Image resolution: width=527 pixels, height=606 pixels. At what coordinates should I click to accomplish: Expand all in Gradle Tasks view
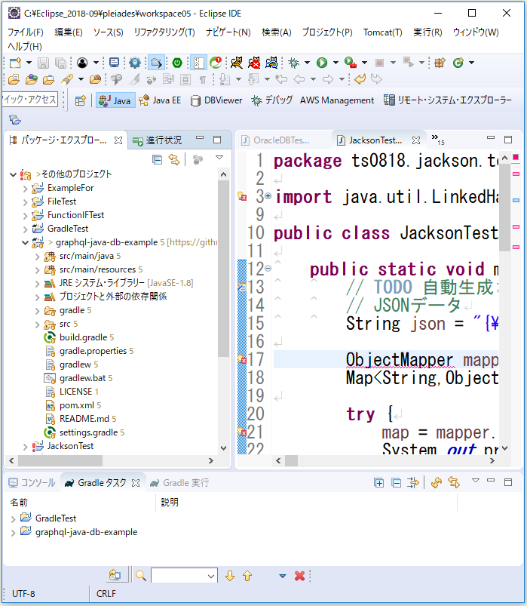pos(378,482)
